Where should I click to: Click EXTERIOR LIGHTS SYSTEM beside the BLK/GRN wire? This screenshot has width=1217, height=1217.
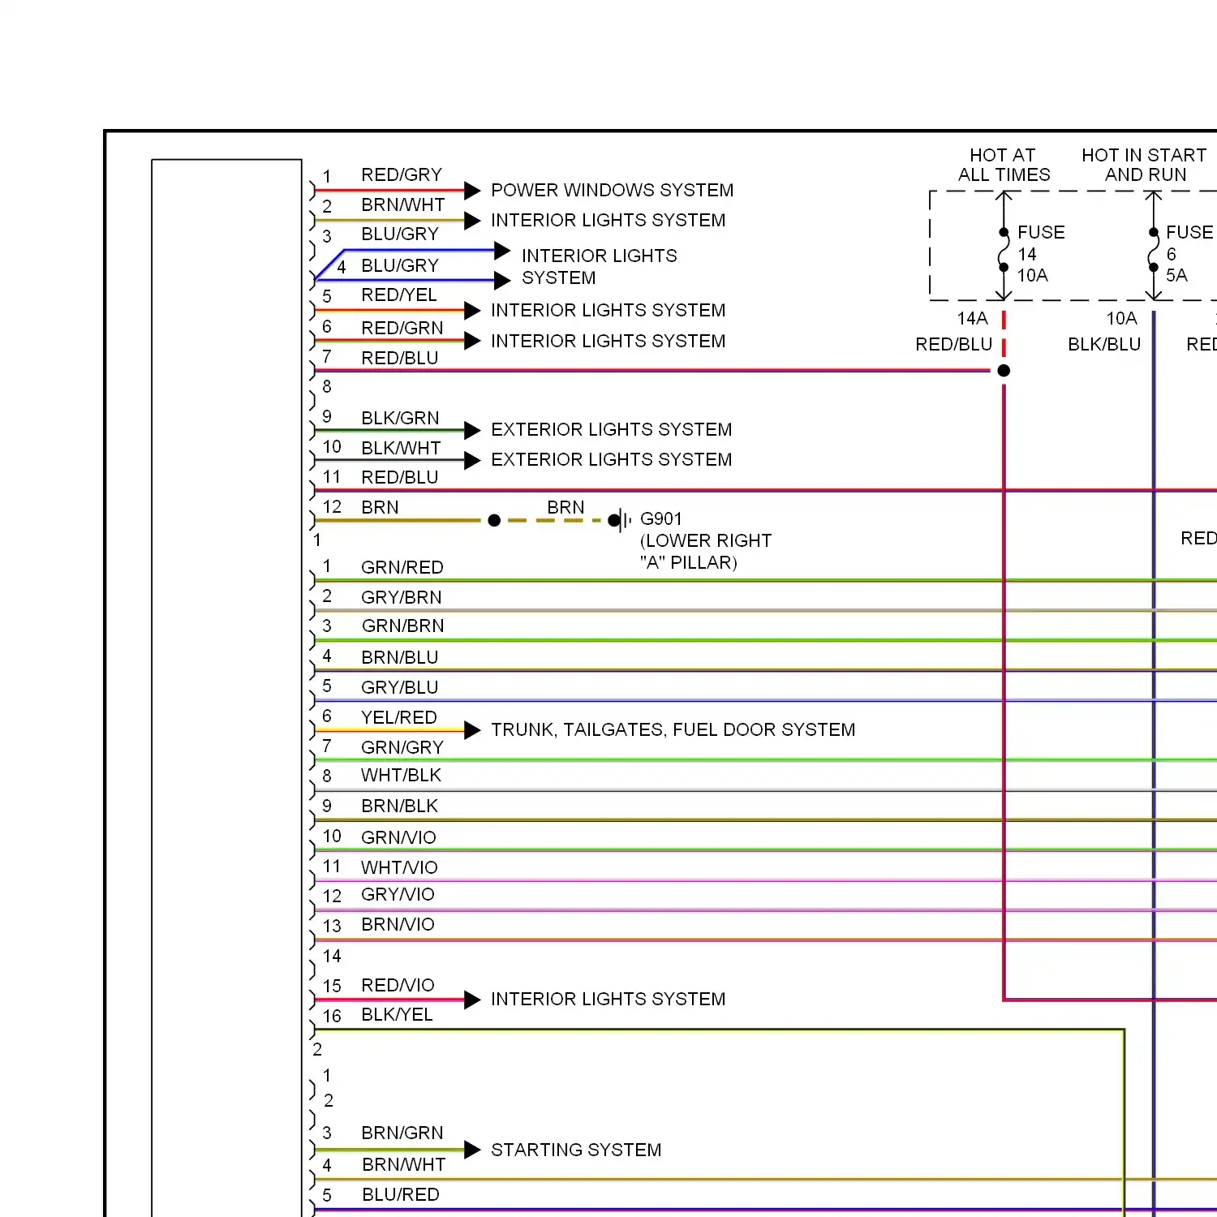(611, 429)
